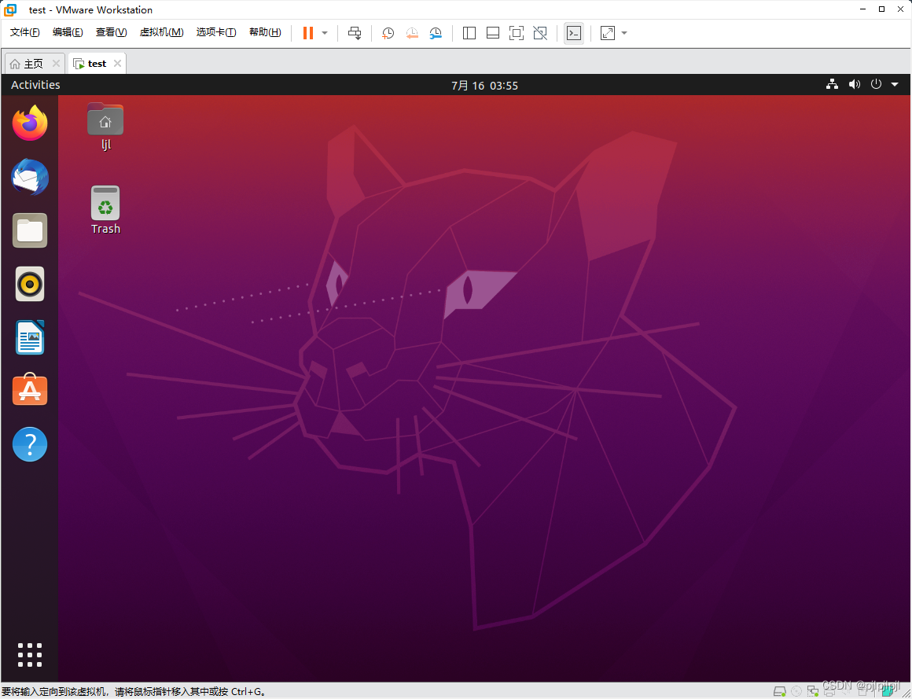The height and width of the screenshot is (699, 912).
Task: Open the Help icon in the dock
Action: click(x=30, y=444)
